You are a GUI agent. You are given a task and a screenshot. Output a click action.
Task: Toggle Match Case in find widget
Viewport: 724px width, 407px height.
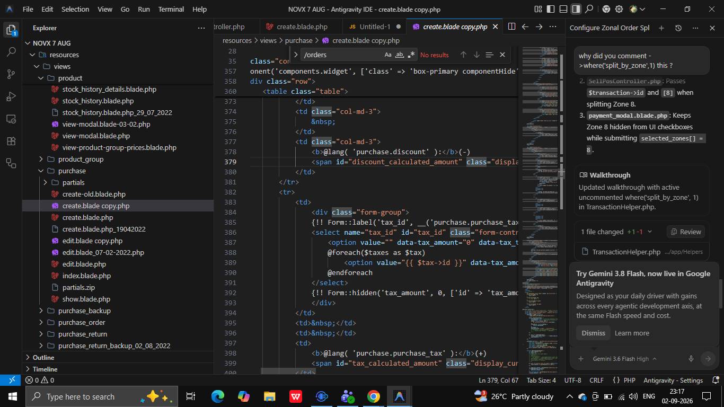point(388,55)
